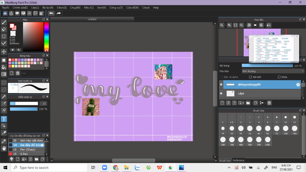
Task: Open the Zalo app in the taskbar
Action: tap(137, 168)
